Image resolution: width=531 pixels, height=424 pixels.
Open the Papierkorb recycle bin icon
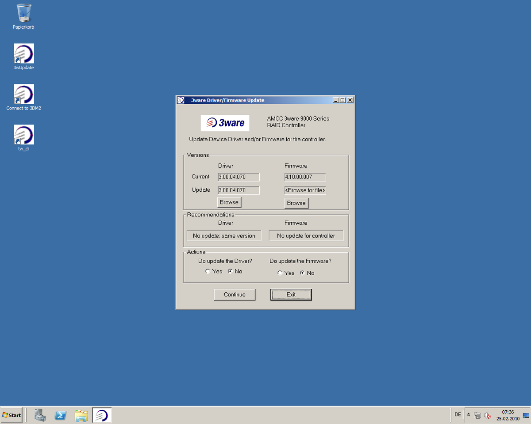pyautogui.click(x=24, y=16)
